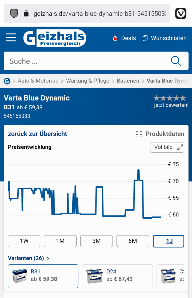192x298 pixels.
Task: Open the Vivaldi browser menu icon
Action: (181, 13)
